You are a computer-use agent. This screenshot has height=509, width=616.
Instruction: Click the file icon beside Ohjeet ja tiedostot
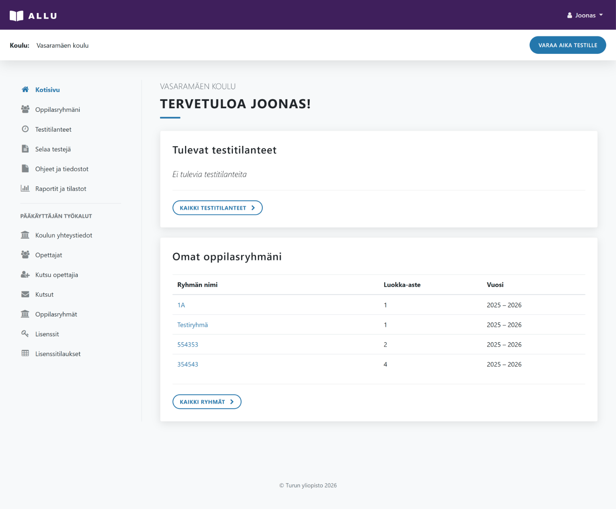coord(25,169)
